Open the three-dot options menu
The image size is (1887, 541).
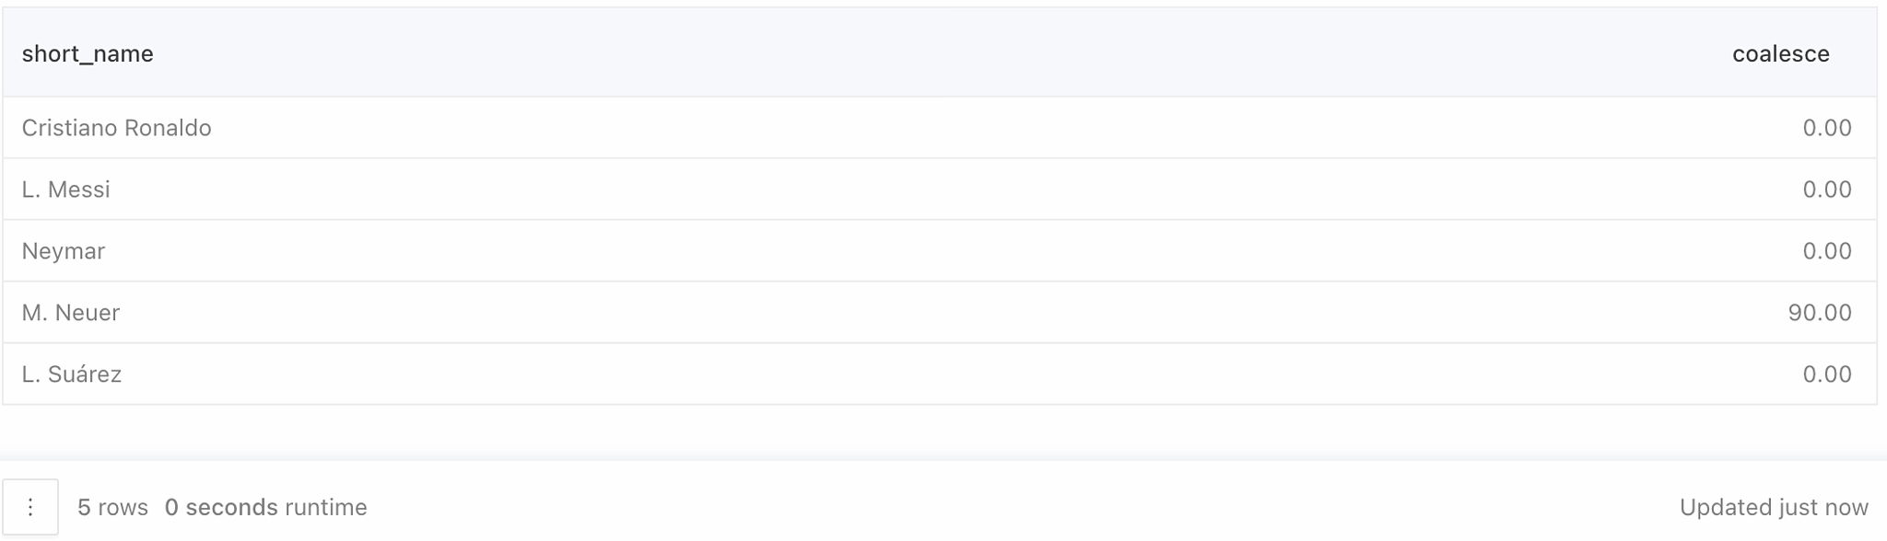pyautogui.click(x=30, y=507)
